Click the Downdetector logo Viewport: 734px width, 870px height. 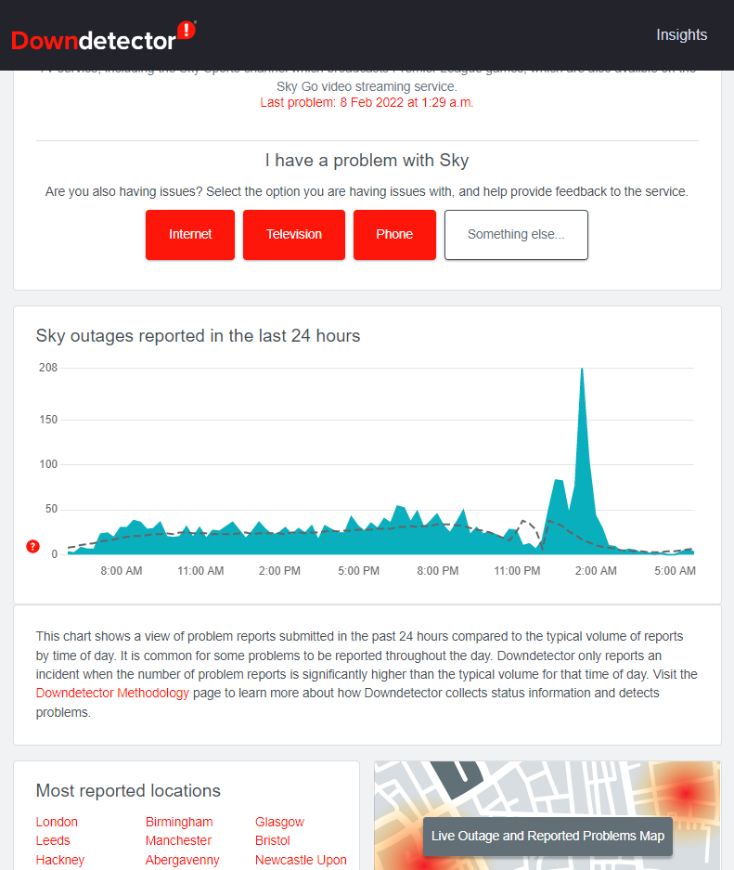[104, 37]
